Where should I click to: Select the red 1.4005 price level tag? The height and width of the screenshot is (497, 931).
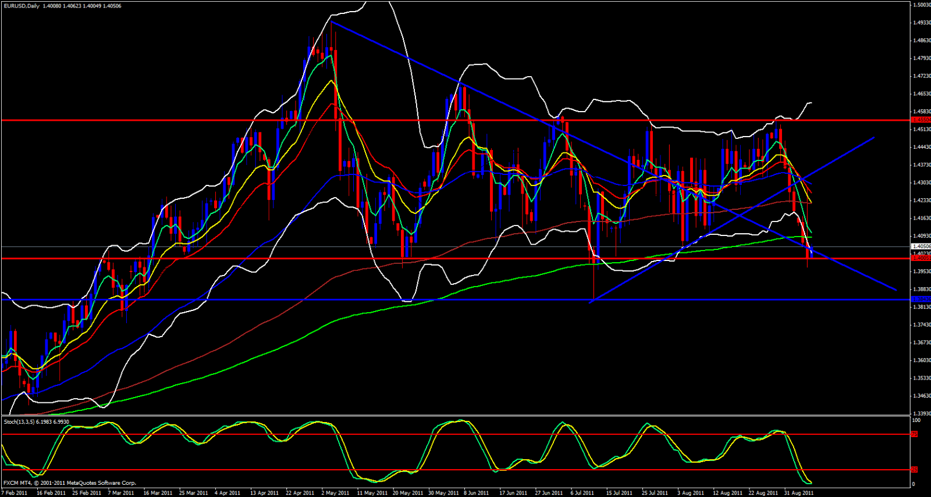(x=921, y=258)
